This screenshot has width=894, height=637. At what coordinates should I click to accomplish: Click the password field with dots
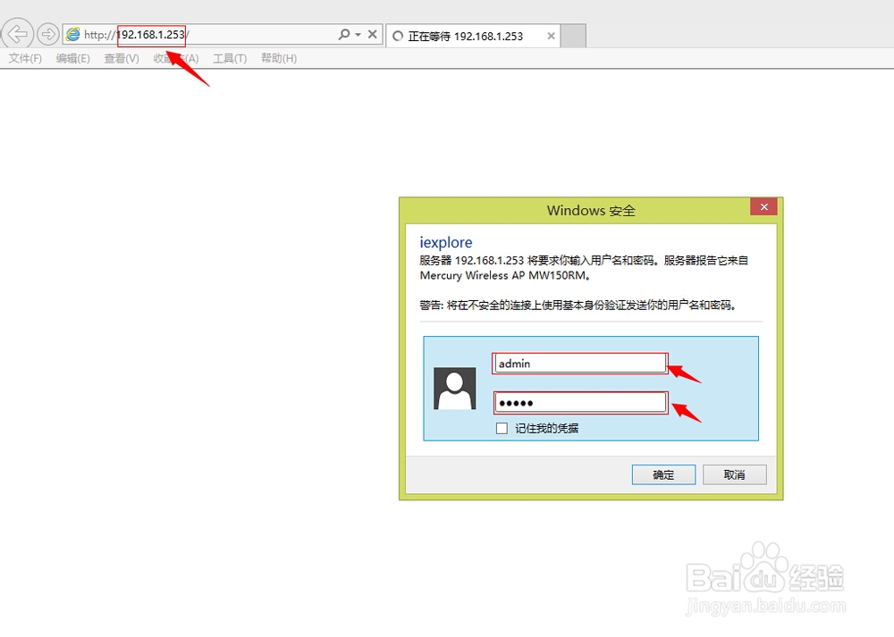pyautogui.click(x=580, y=403)
